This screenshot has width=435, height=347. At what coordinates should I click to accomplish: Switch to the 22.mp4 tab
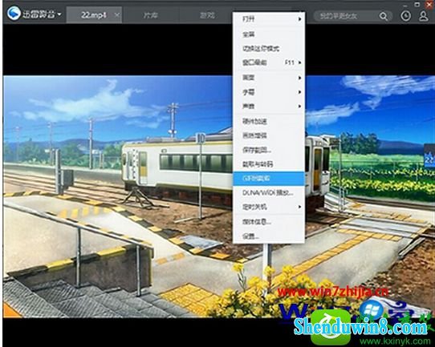(x=93, y=15)
